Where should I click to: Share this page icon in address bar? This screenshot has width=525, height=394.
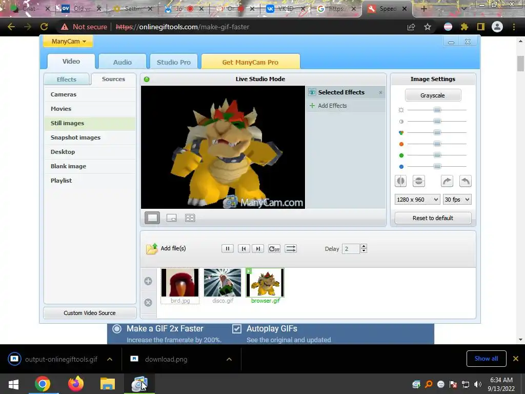(411, 27)
